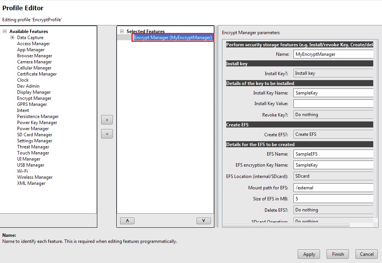Select Encrypt Manager in Available Features
382x263 pixels.
point(34,98)
